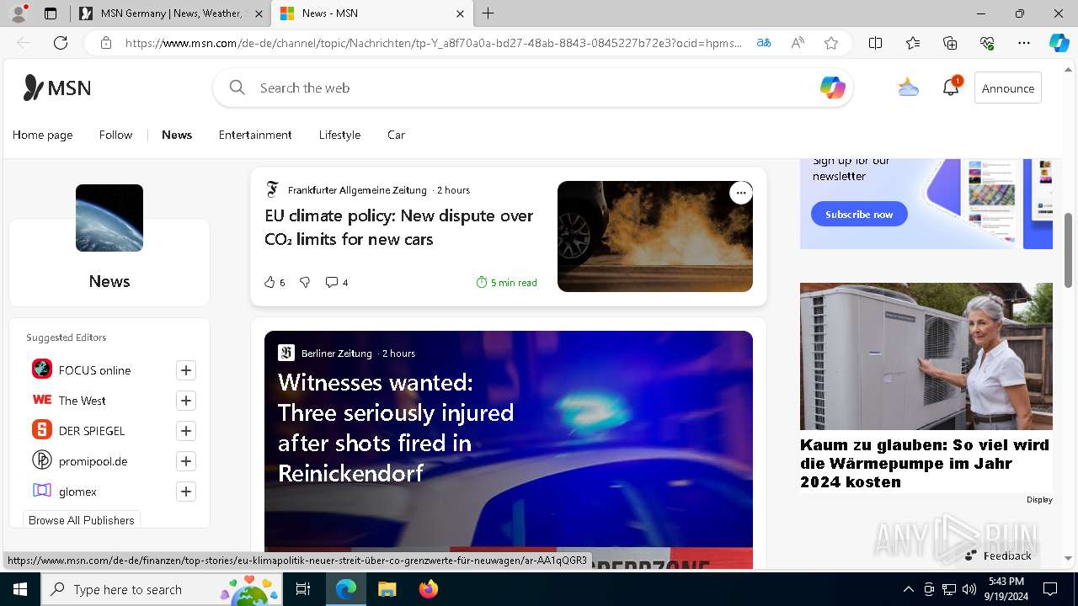
Task: Refresh the page
Action: click(x=61, y=43)
